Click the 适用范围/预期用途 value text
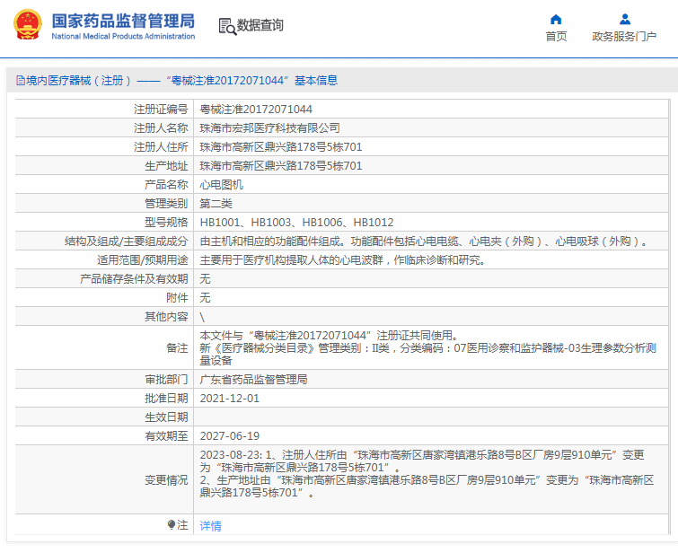This screenshot has height=553, width=678. [343, 260]
